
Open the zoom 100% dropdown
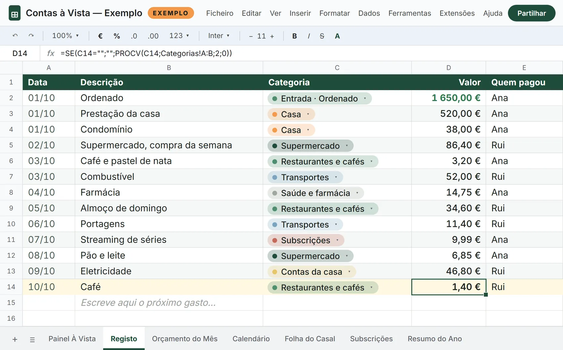66,36
